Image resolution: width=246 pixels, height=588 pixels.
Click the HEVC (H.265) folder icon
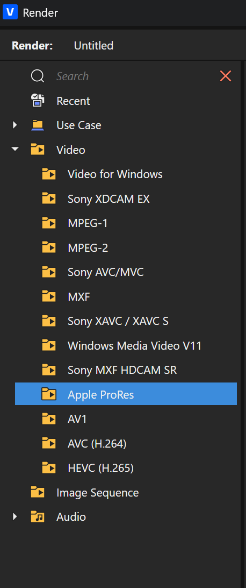tap(49, 467)
